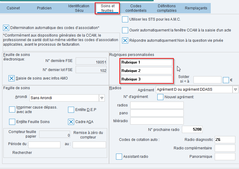Viewport: 239px width, 169px height.
Task: Click the Rubrique 2 field
Action: 146,71
